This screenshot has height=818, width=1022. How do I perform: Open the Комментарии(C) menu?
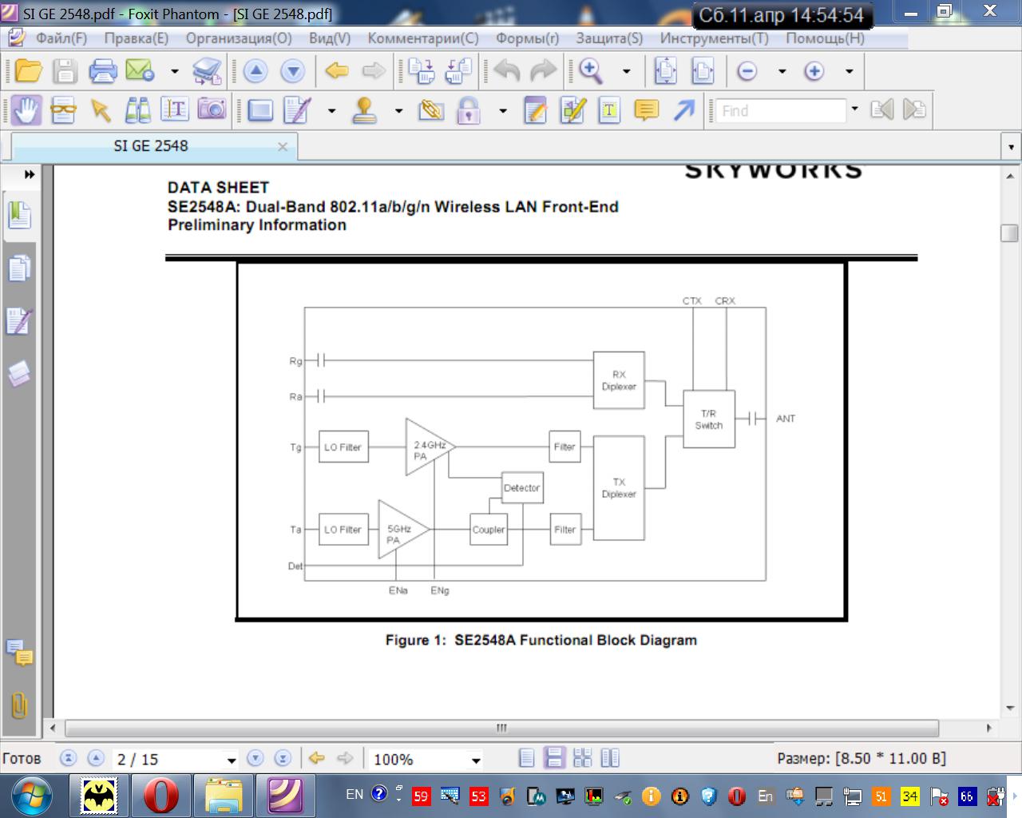click(422, 38)
